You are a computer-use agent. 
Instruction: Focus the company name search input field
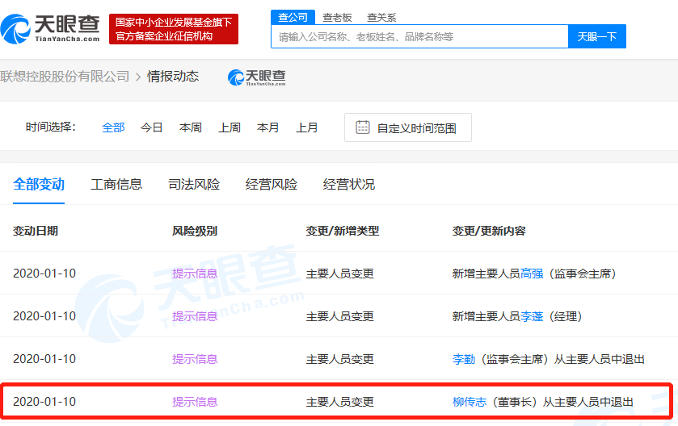(x=419, y=36)
